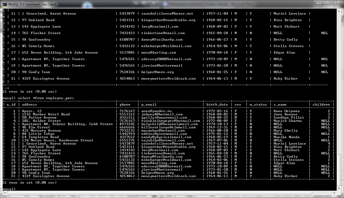The image size is (344, 198).
Task: Maximize the MySQL Command Line Client window
Action: point(325,3)
